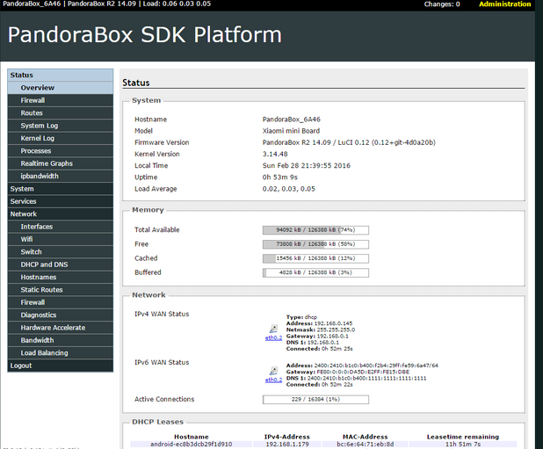543x449 pixels.
Task: Click the Changes: 0 indicator
Action: (442, 4)
